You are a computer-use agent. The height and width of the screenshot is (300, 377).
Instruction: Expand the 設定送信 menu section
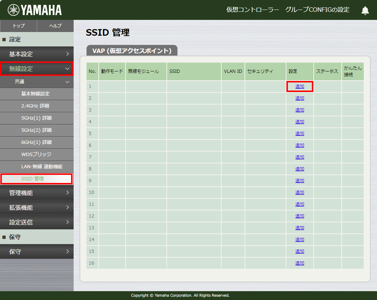(x=37, y=222)
